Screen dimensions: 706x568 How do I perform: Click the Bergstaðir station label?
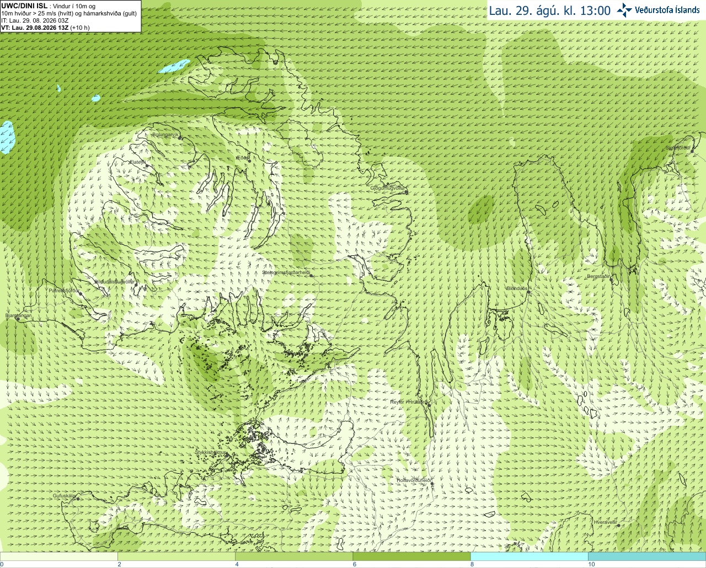[598, 276]
